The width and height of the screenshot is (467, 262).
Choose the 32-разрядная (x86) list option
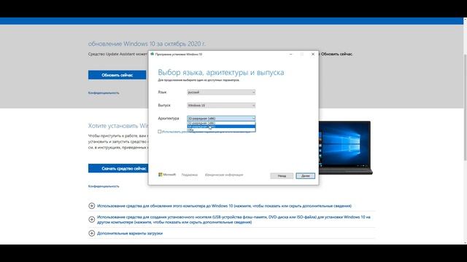pos(221,123)
